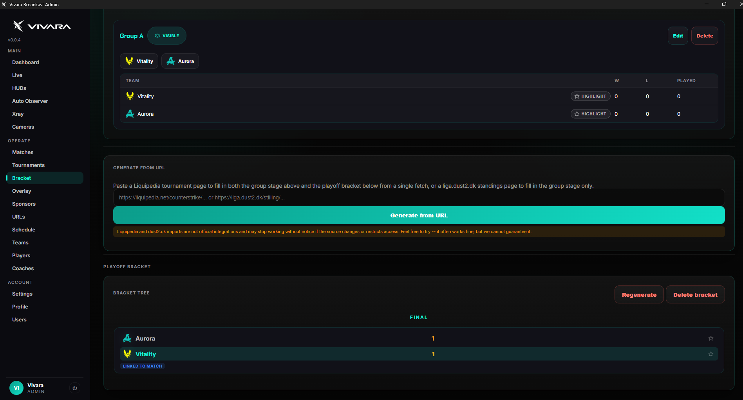Click Vitality logo in the final bracket
Viewport: 743px width, 400px height.
pos(127,354)
